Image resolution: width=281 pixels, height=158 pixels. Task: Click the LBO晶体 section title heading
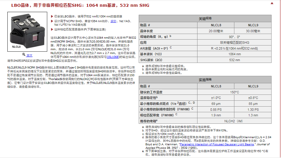tap(80, 5)
